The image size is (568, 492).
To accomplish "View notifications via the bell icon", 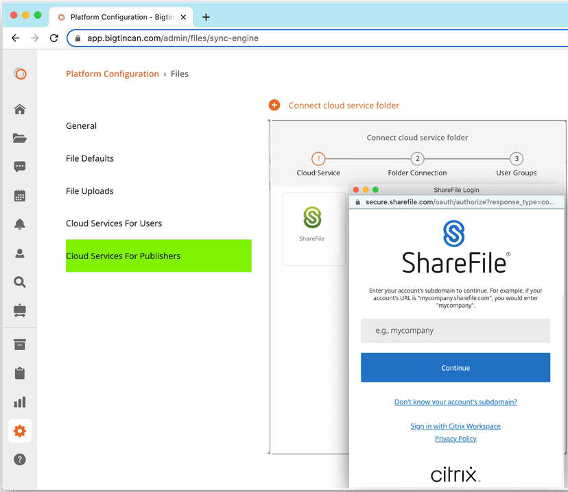I will (x=19, y=224).
